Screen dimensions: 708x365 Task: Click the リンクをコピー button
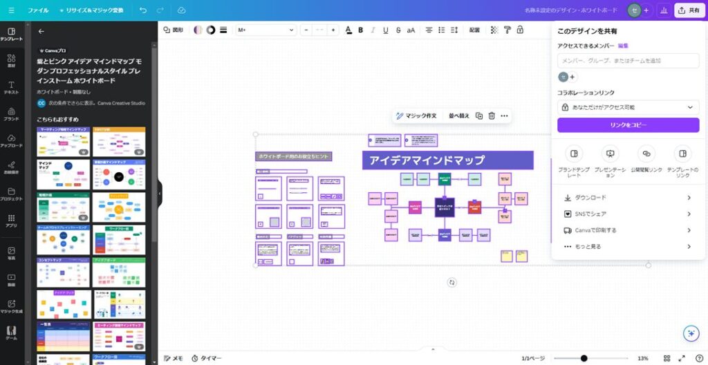(628, 125)
